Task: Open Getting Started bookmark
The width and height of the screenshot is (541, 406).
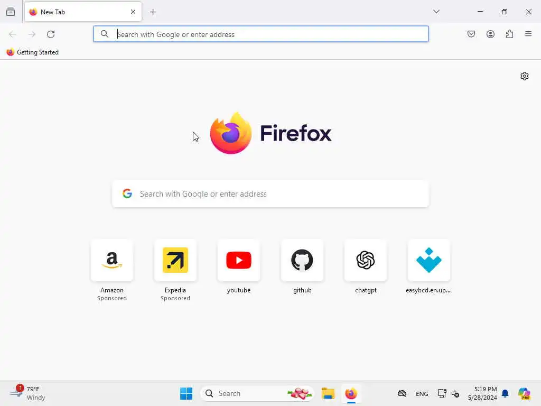Action: point(32,52)
